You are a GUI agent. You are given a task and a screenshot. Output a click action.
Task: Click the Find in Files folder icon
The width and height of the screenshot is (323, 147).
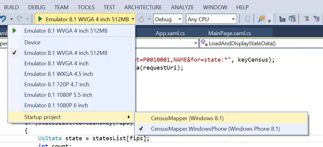click(261, 19)
